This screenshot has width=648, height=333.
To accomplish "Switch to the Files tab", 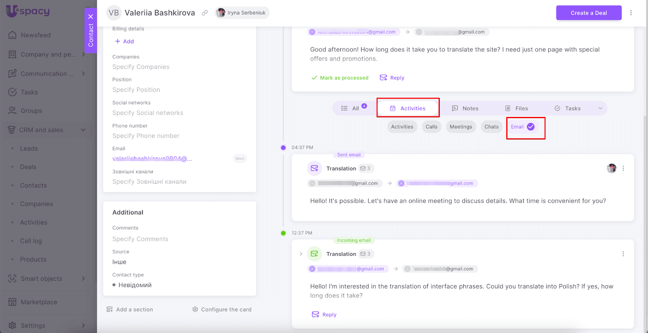I will 516,108.
